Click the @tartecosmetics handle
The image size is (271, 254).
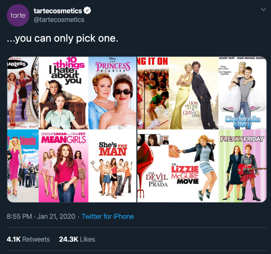click(59, 20)
